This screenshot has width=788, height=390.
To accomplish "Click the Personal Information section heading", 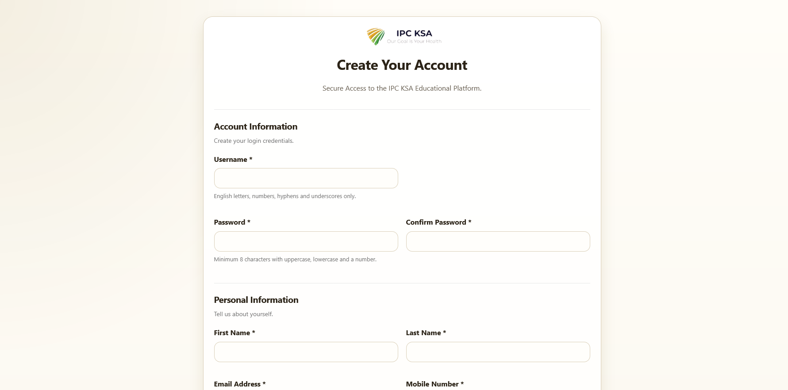I will pos(256,300).
